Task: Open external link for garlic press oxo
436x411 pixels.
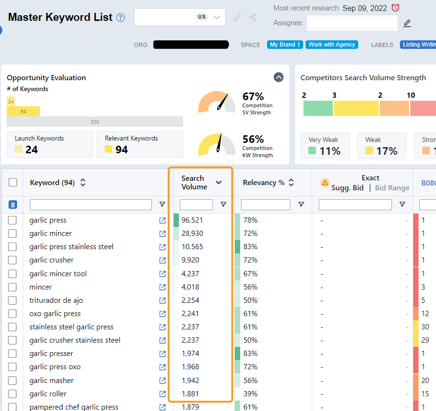Action: [162, 367]
